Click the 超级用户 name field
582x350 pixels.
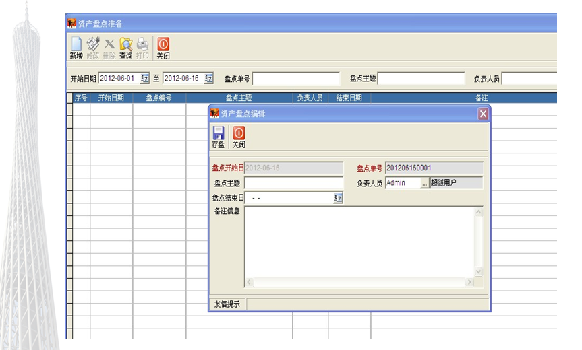coord(456,183)
